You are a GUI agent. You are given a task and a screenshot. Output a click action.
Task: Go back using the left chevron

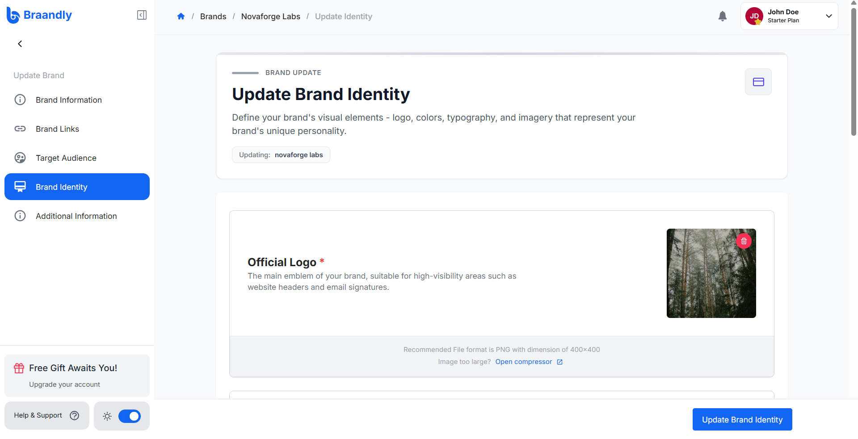point(20,44)
